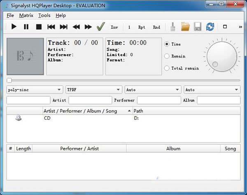Click the Path column header
Image resolution: width=247 pixels, height=195 pixels.
point(186,111)
